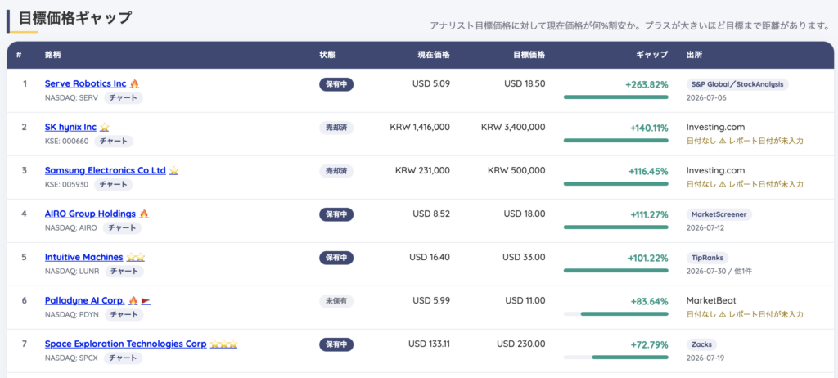The height and width of the screenshot is (378, 838).
Task: Click ticker text NASDAQ: LUNR
Action: coord(72,271)
